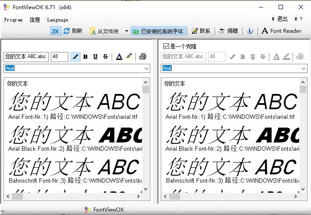The image size is (311, 215).
Task: Open the blue info icon
Action: click(x=250, y=31)
